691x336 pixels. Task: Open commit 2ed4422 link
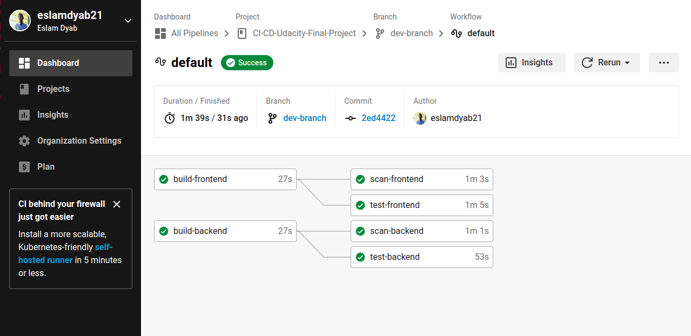pyautogui.click(x=378, y=118)
